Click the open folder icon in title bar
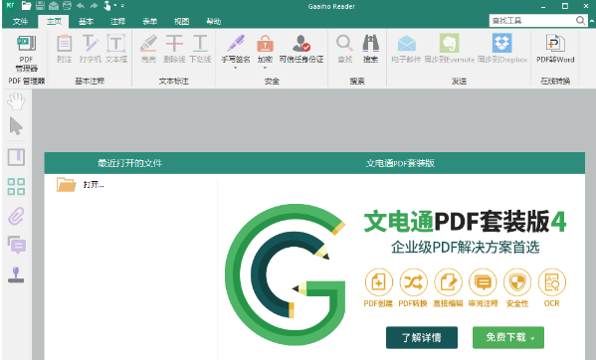 coord(26,6)
